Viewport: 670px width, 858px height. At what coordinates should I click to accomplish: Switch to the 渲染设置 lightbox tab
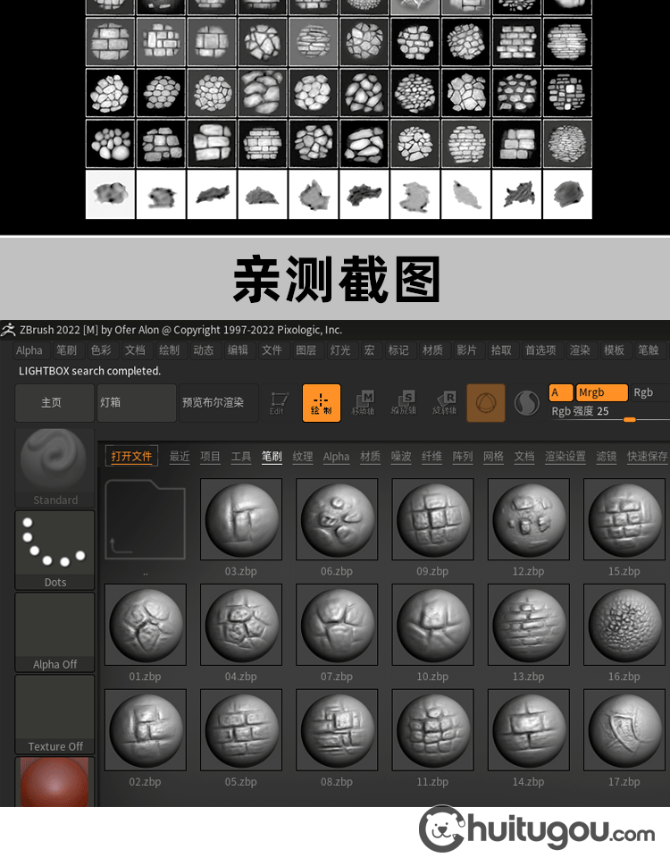click(x=565, y=457)
